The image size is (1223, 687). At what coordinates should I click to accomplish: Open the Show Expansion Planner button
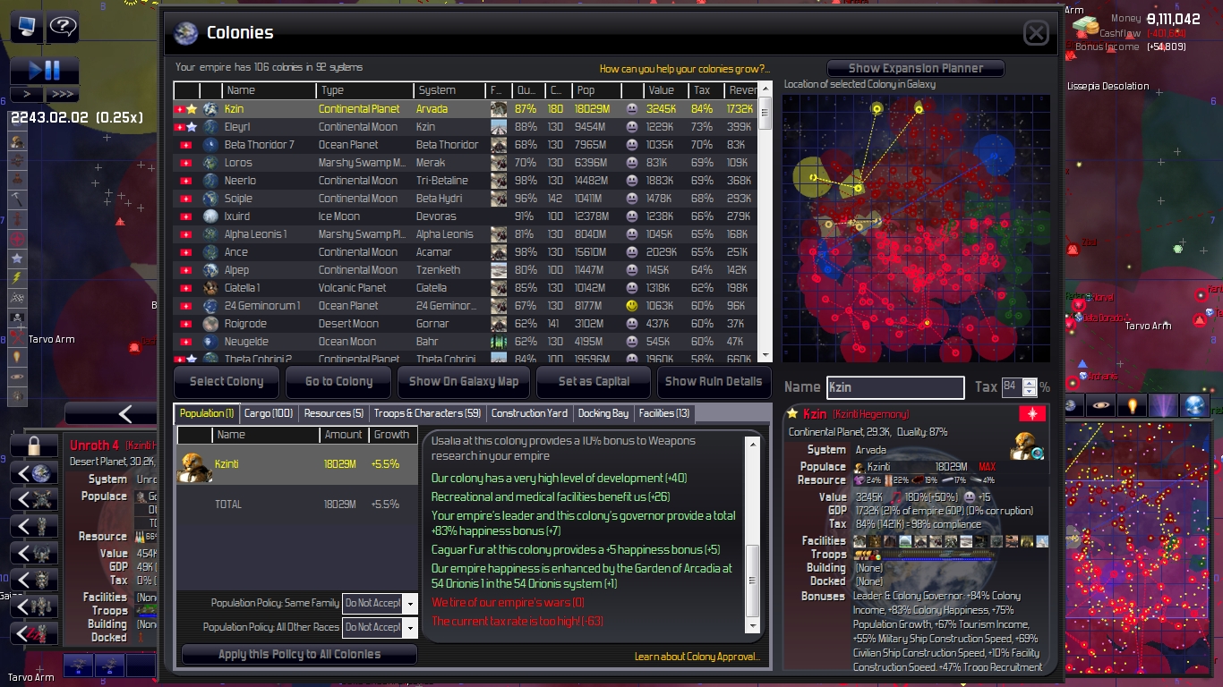916,68
